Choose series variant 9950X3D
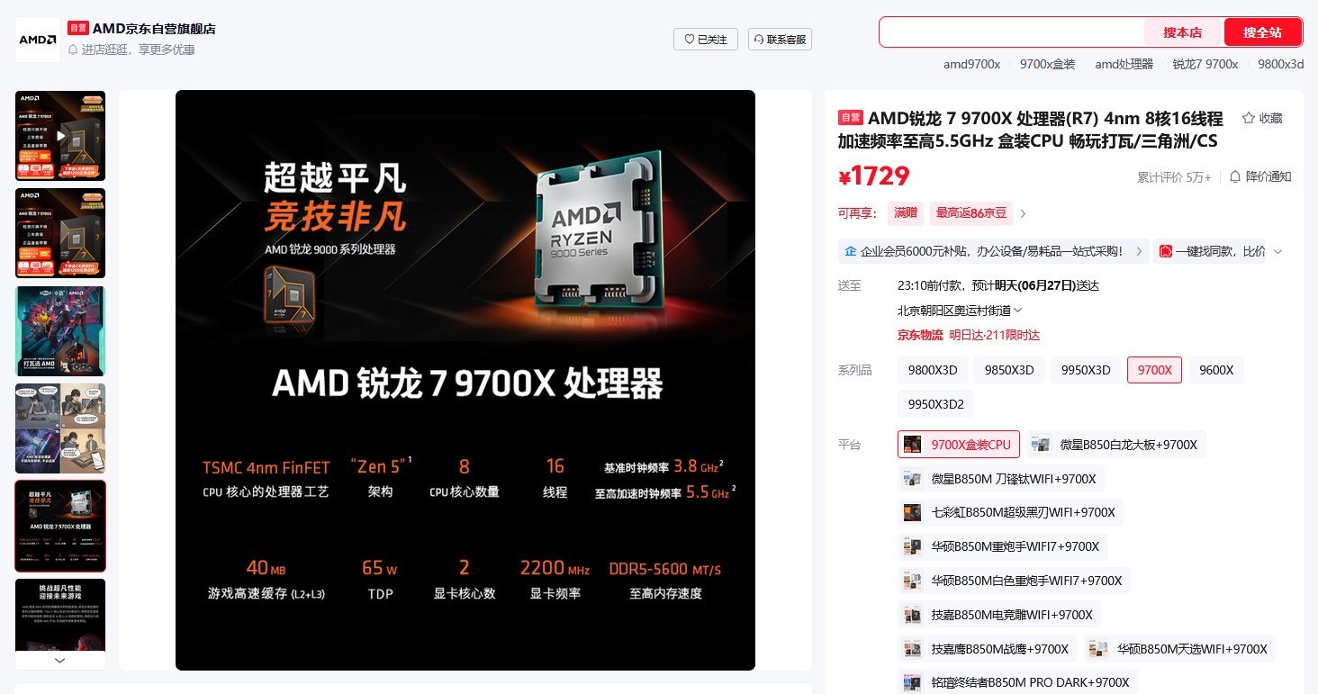The height and width of the screenshot is (694, 1318). click(x=1086, y=370)
